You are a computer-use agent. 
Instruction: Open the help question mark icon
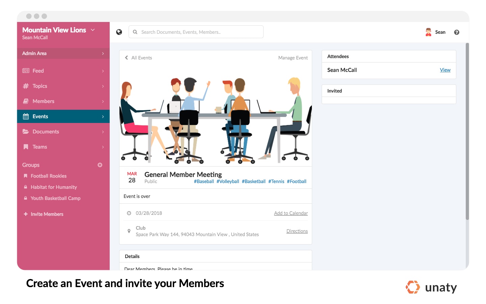tap(457, 32)
